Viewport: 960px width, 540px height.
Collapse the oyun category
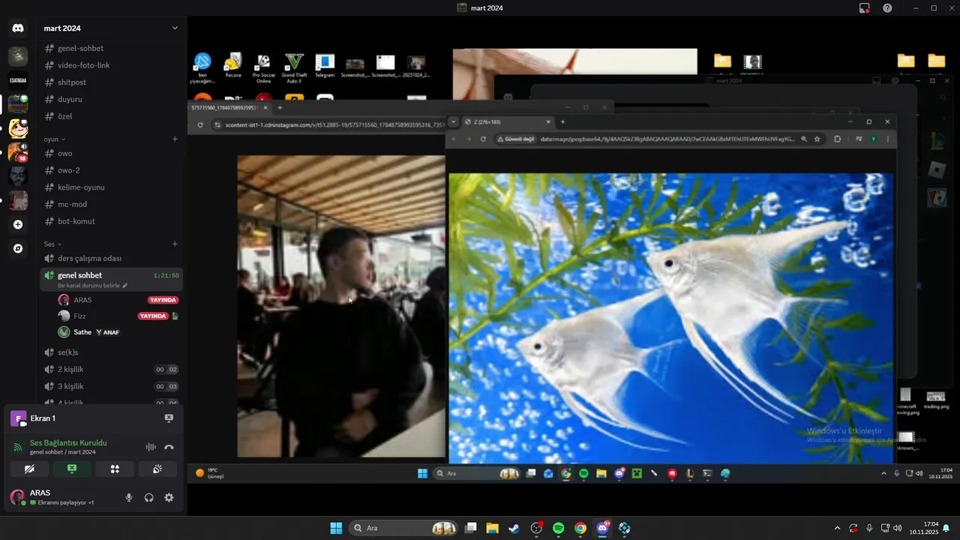tap(55, 139)
